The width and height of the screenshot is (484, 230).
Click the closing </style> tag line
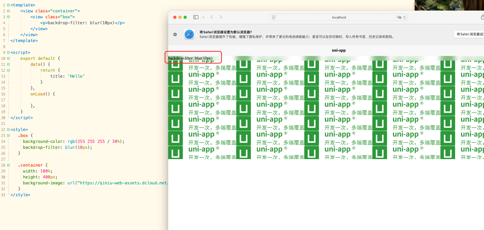coord(20,195)
